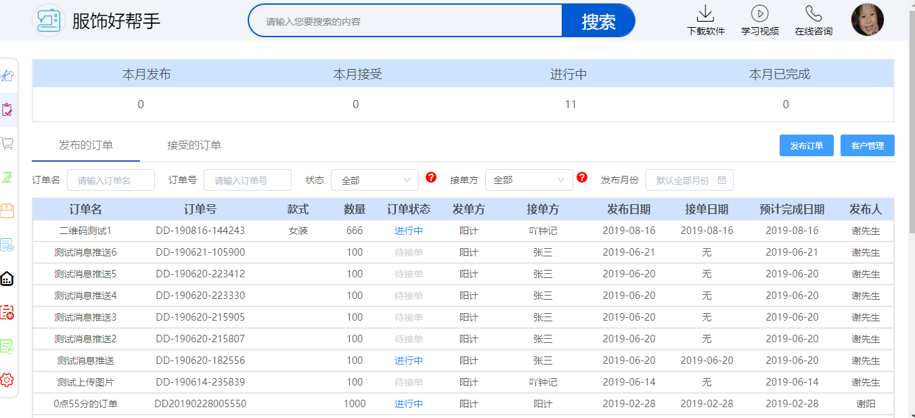Open order 二维码测试1

pos(85,231)
